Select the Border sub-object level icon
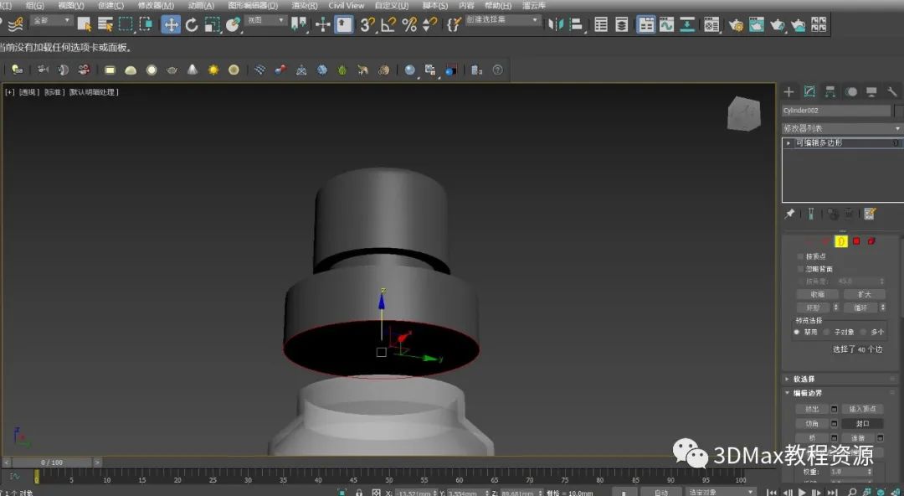 (841, 241)
